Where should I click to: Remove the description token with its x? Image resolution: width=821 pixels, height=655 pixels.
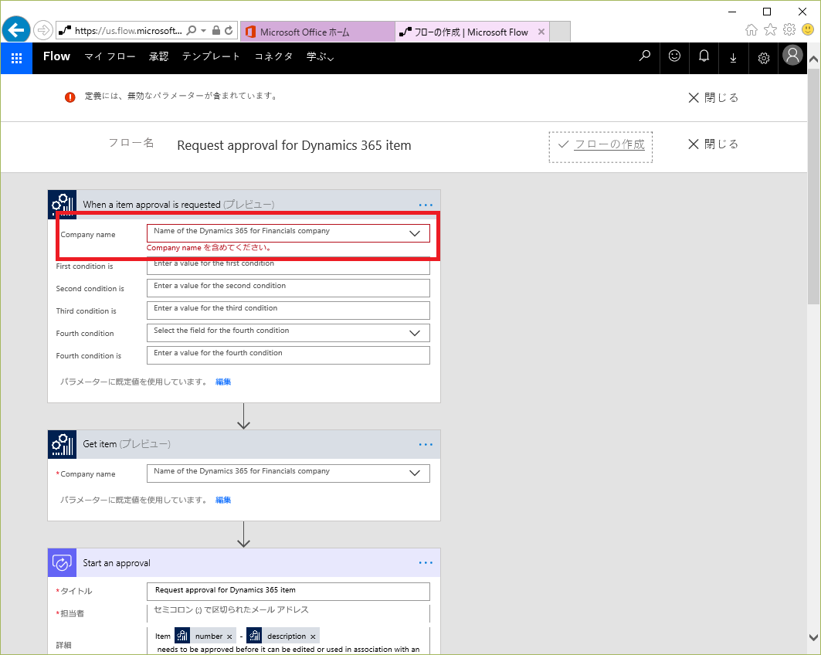tap(313, 636)
